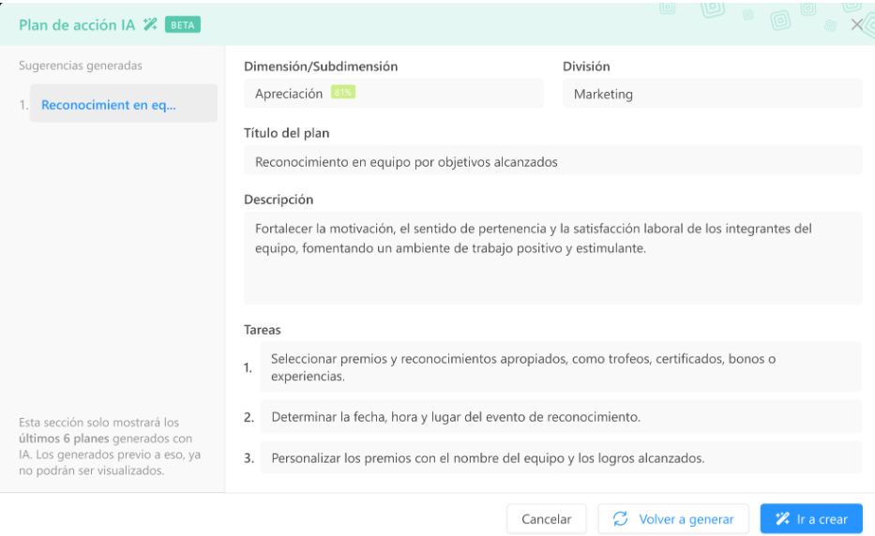Viewport: 875px width, 536px height.
Task: Edit the Título del plan field
Action: 553,161
